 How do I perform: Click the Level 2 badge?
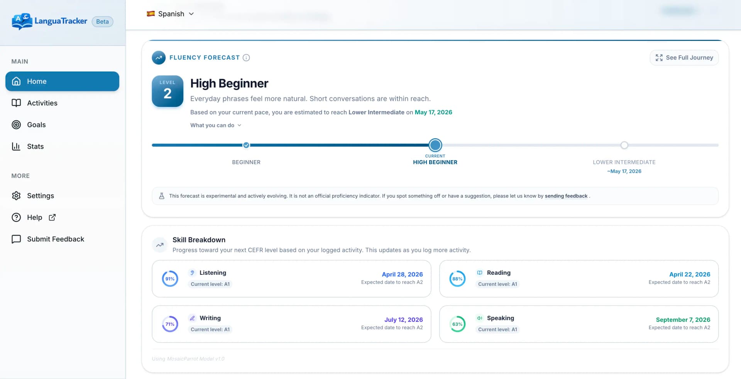(x=167, y=91)
